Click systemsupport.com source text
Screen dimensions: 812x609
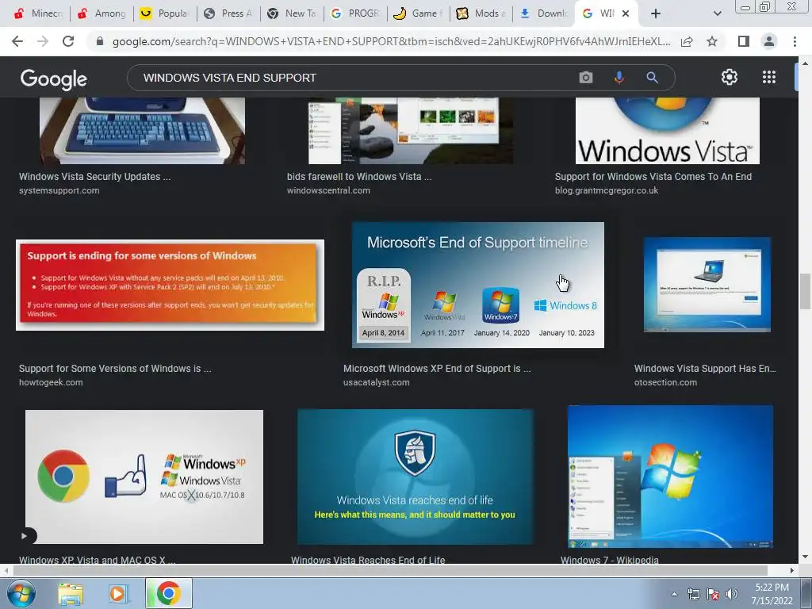coord(59,190)
